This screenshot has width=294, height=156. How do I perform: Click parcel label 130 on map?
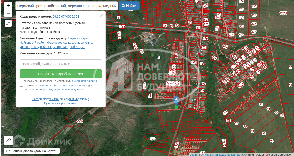click(x=254, y=6)
